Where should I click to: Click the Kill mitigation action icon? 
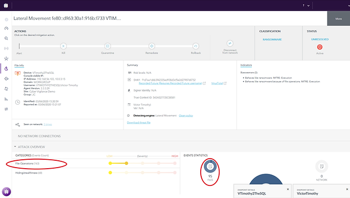point(64,46)
